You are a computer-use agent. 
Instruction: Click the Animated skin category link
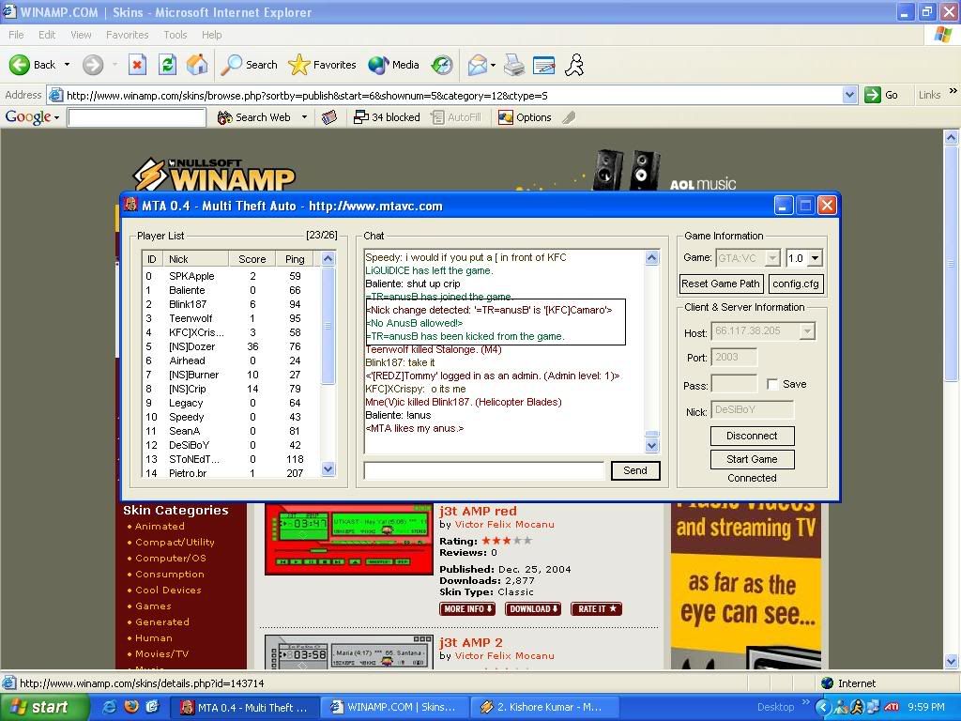[x=160, y=526]
